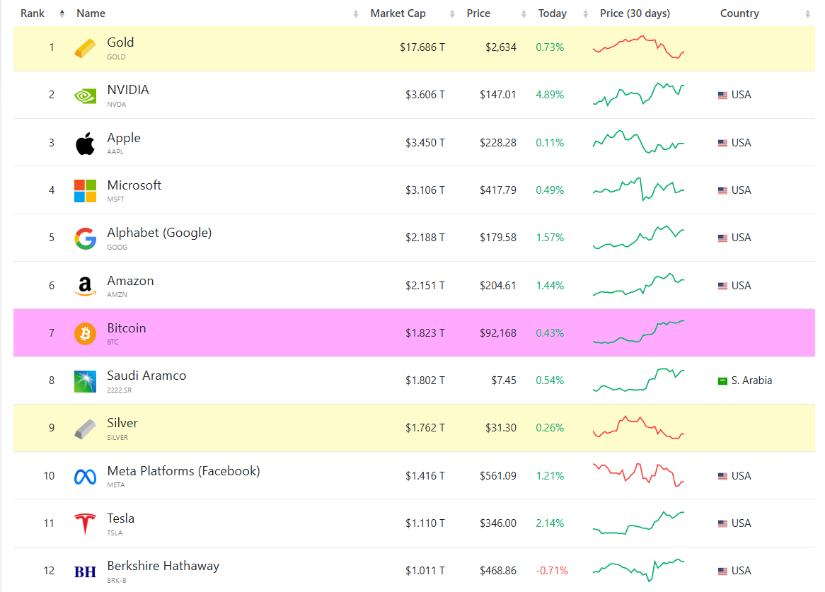
Task: Click Gold's 30-day price chart
Action: tap(639, 47)
